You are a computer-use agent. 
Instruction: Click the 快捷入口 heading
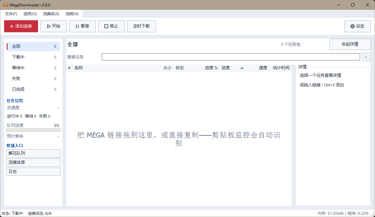tap(15, 146)
